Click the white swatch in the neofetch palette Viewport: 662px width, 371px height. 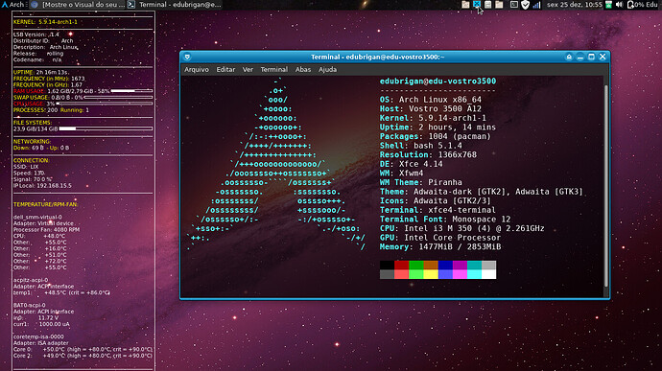pos(489,274)
